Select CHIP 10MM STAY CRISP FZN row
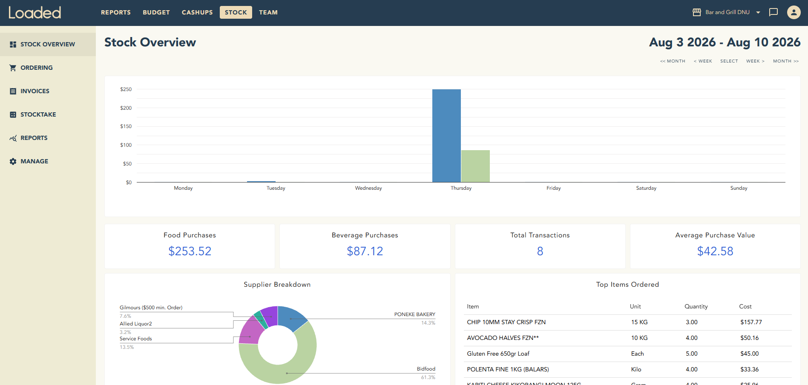 pos(627,322)
